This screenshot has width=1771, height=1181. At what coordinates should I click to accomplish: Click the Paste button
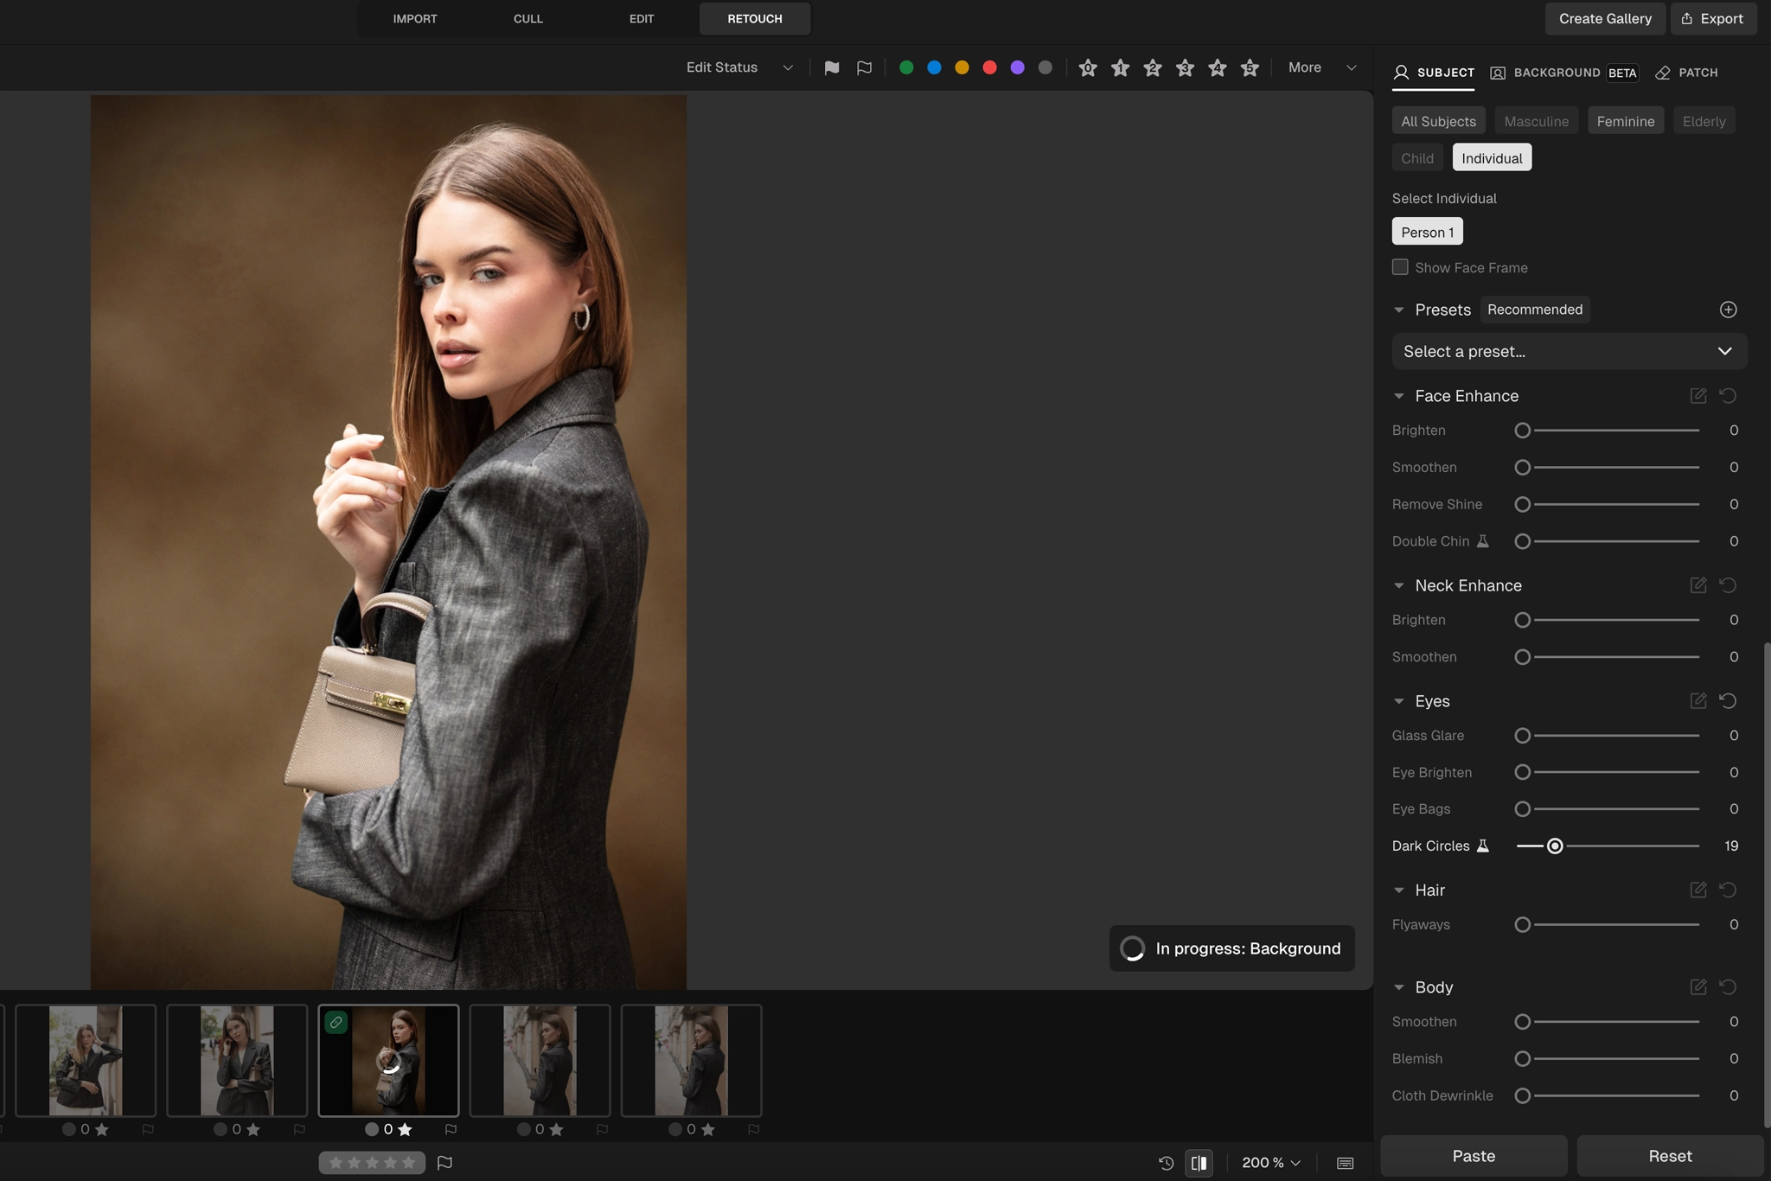coord(1474,1156)
